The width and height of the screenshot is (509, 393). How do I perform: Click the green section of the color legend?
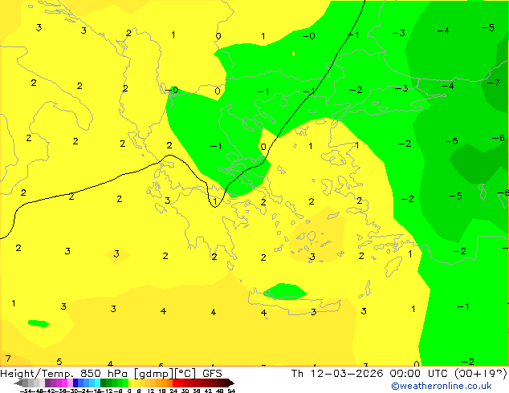pyautogui.click(x=114, y=383)
